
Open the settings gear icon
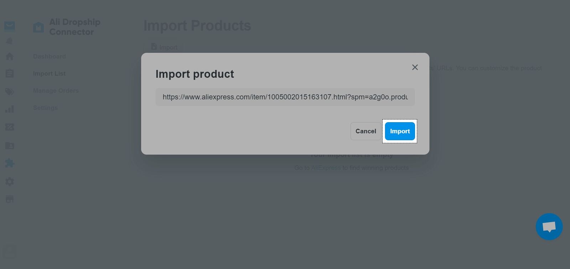coord(9,181)
